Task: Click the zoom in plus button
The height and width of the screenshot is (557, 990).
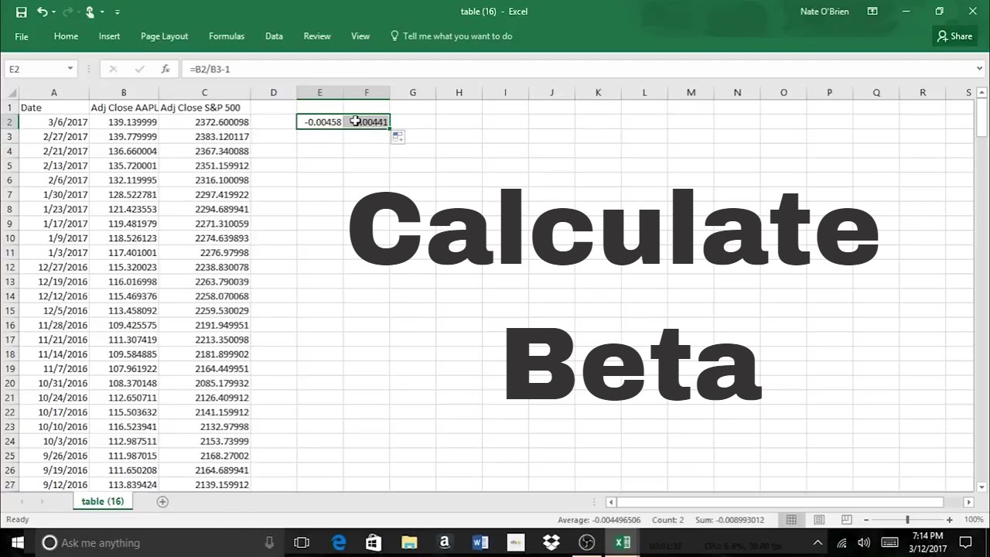Action: coord(950,520)
